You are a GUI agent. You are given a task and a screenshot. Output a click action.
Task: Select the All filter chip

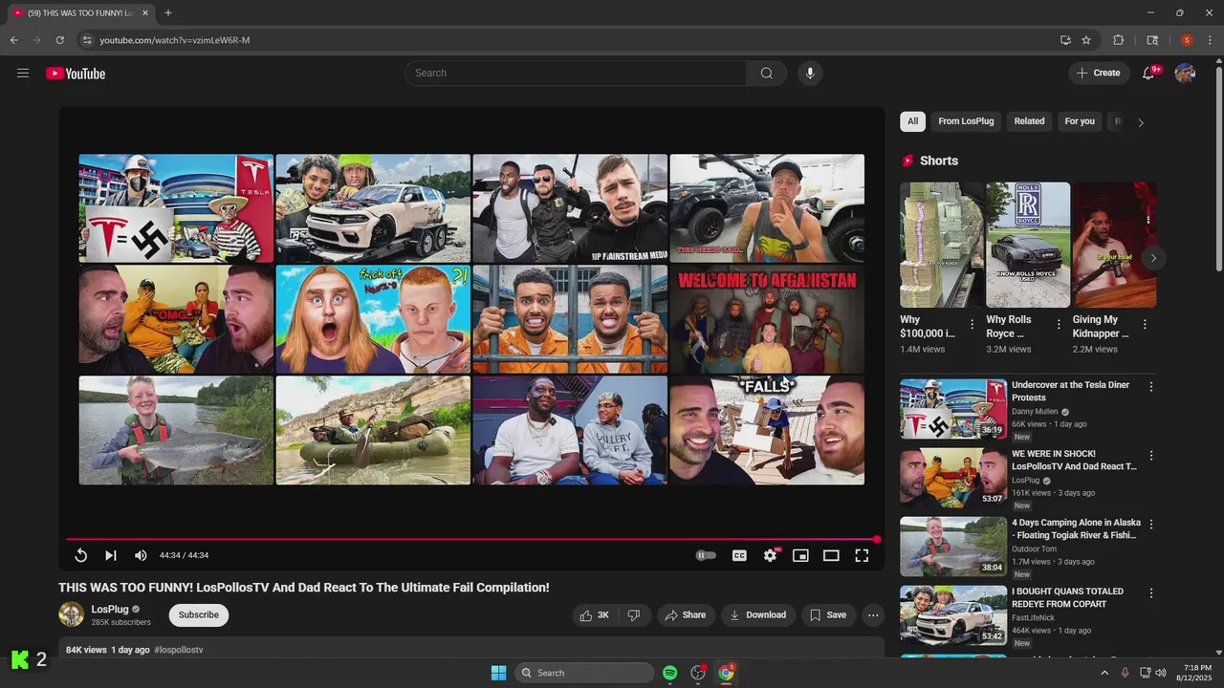(913, 121)
